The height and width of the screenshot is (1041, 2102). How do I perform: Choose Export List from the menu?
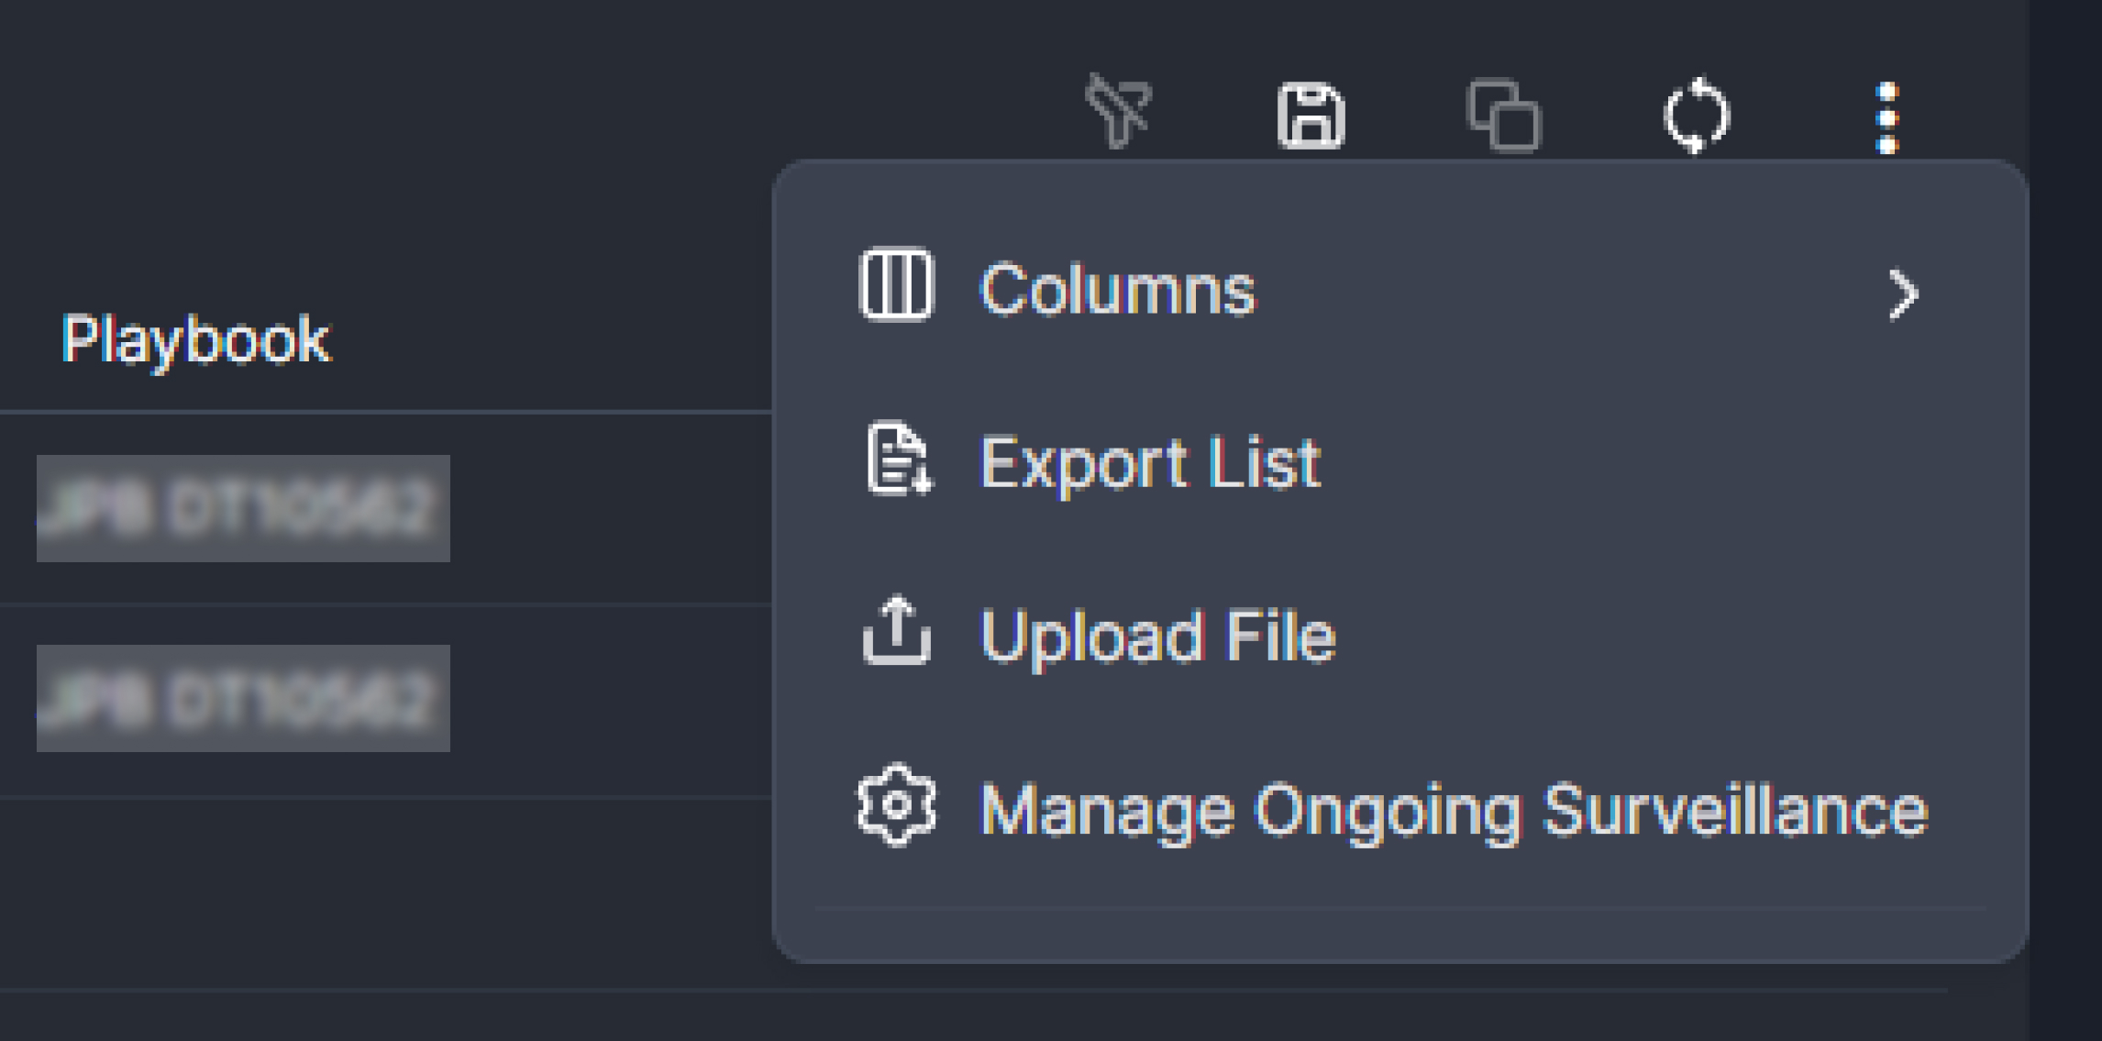click(1149, 463)
